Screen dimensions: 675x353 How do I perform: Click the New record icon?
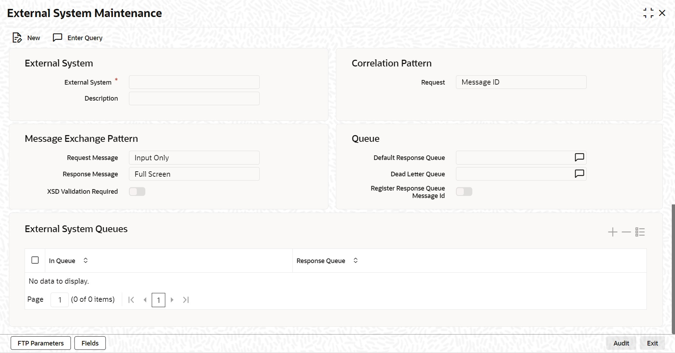point(17,38)
